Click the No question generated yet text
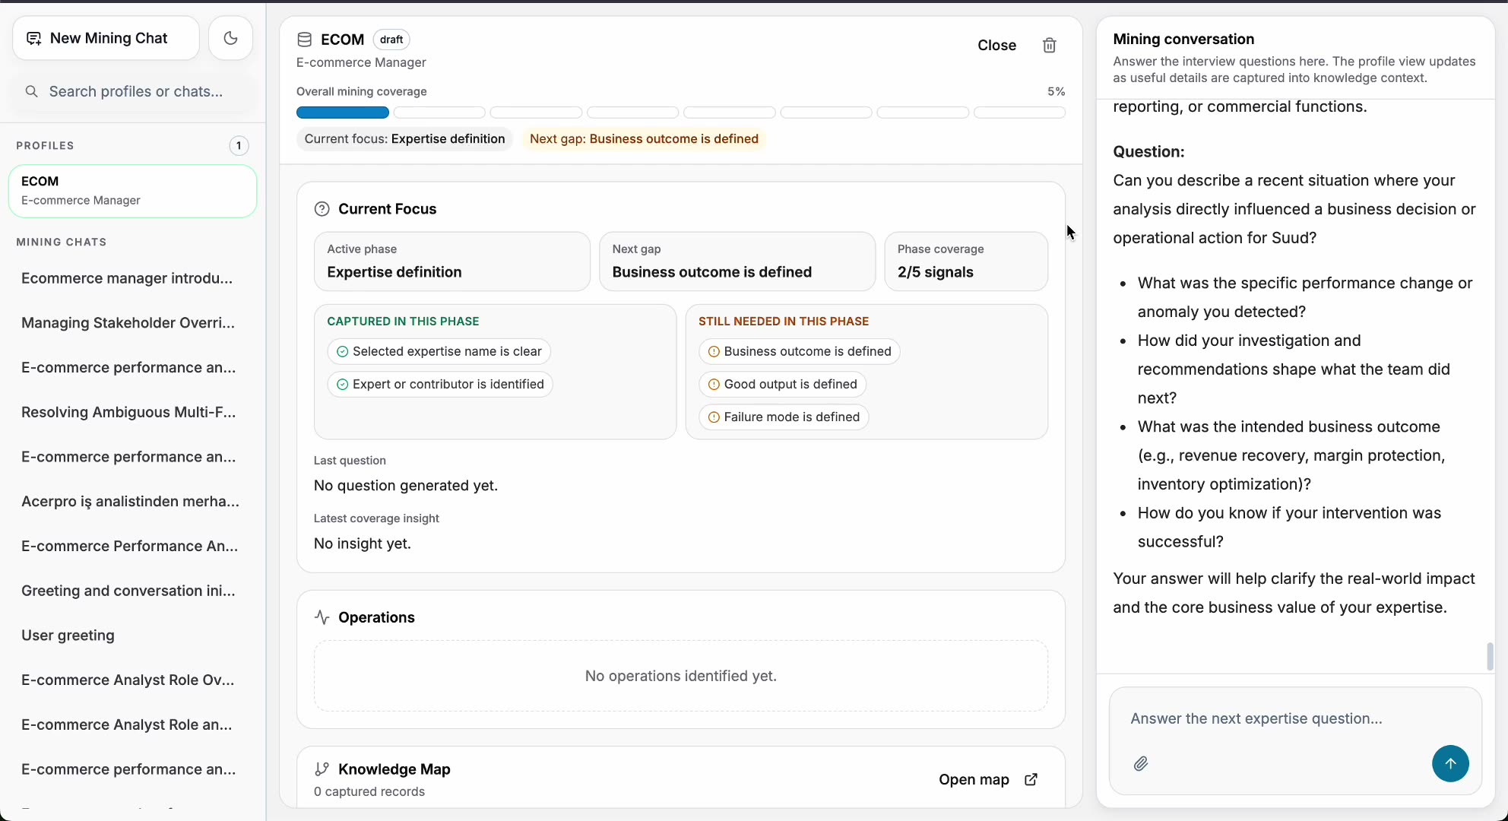This screenshot has width=1508, height=821. pos(406,486)
